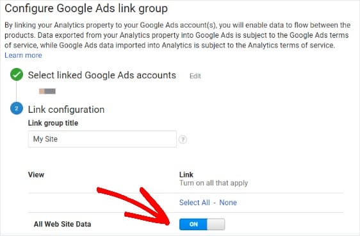Click the blue step 2 circle icon
360x236 pixels.
click(17, 108)
